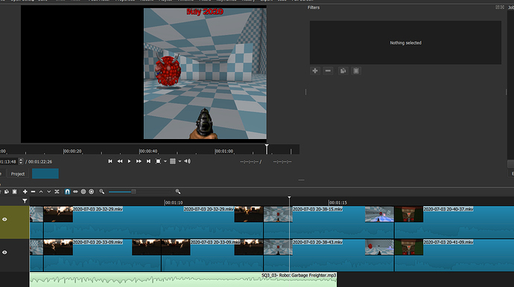Image resolution: width=514 pixels, height=287 pixels.
Task: Select the top track's yellow track header
Action: 14,222
